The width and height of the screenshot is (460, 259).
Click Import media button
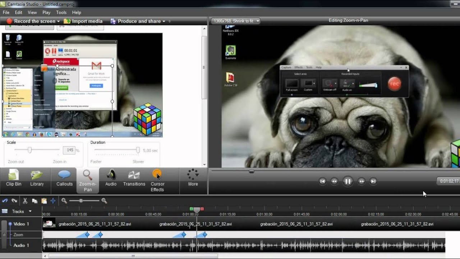tap(83, 21)
